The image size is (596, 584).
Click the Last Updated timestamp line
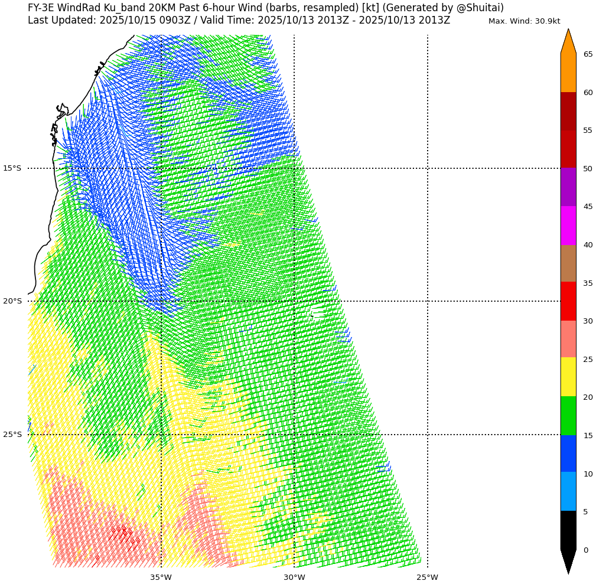point(239,20)
